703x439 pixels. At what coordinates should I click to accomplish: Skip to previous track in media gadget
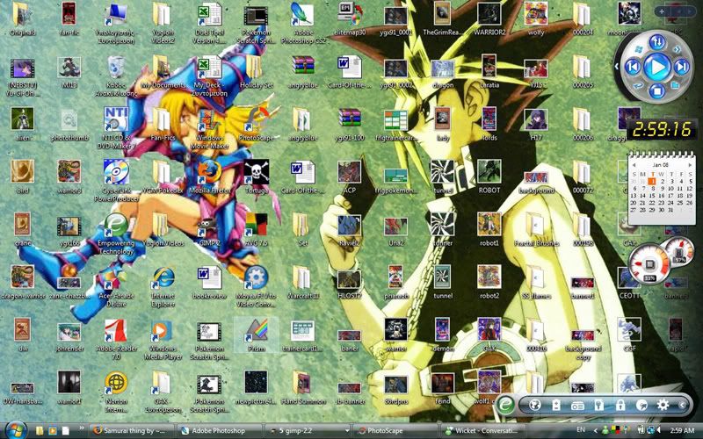633,68
